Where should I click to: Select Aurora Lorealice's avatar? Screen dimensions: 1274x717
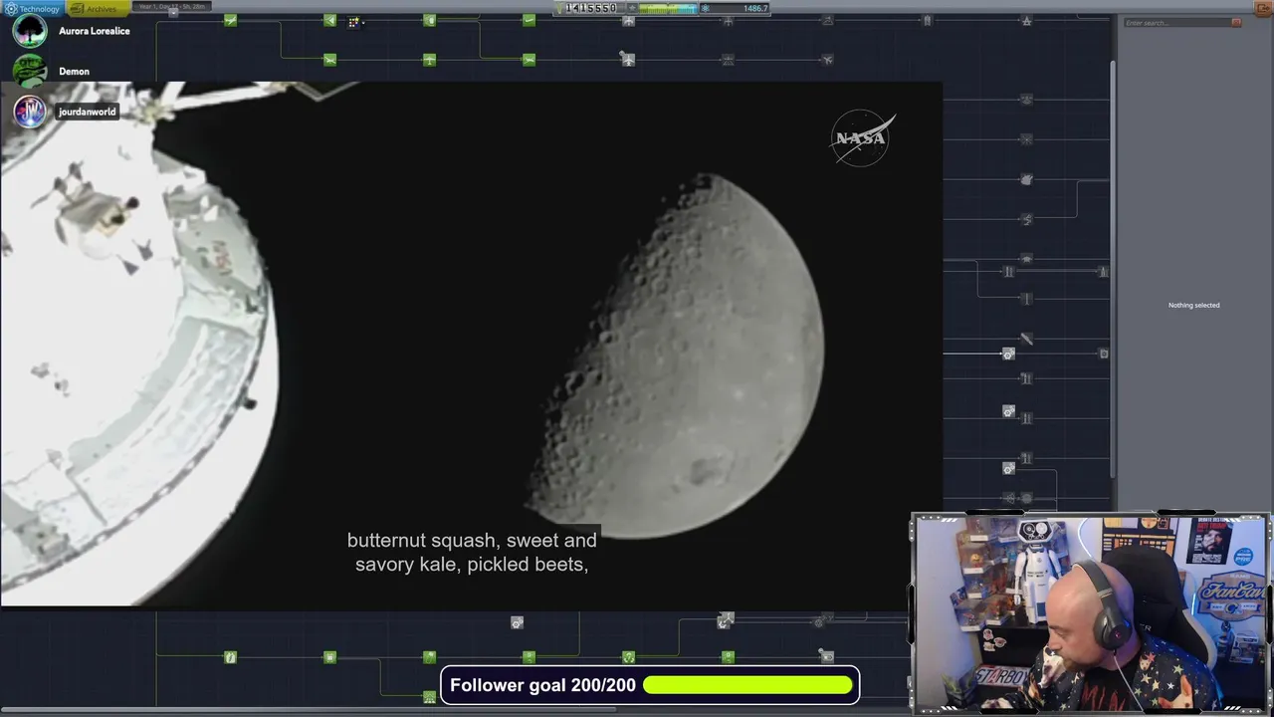[30, 31]
